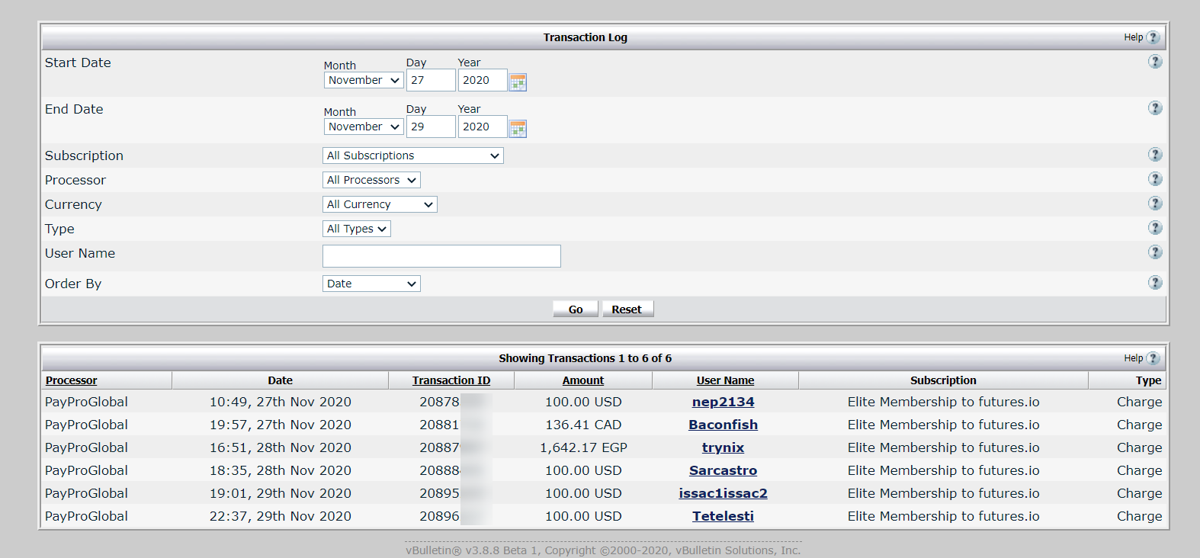Show help for Currency row

click(x=1155, y=204)
